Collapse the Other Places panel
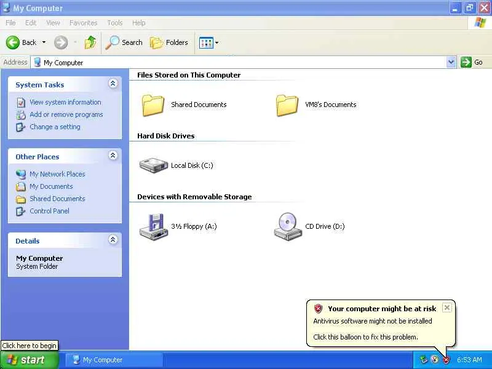492x369 pixels. point(113,156)
